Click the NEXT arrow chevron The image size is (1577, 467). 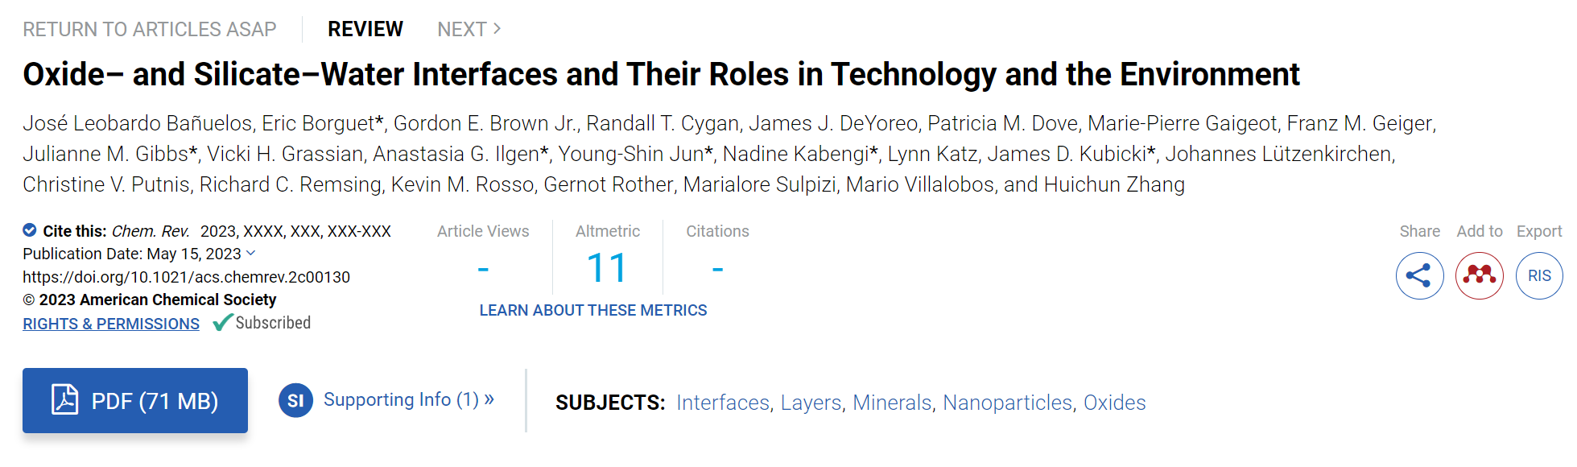pos(497,29)
